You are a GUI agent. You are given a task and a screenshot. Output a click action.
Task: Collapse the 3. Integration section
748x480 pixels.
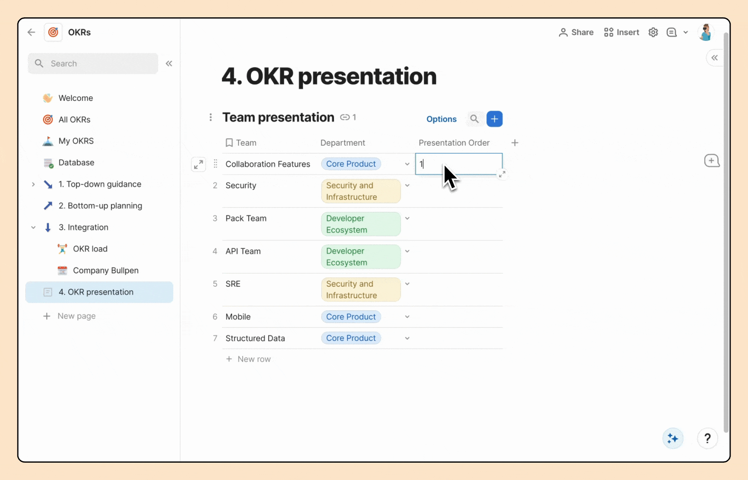33,228
